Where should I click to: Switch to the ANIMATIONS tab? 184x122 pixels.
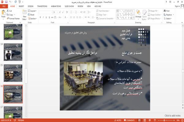[56, 6]
